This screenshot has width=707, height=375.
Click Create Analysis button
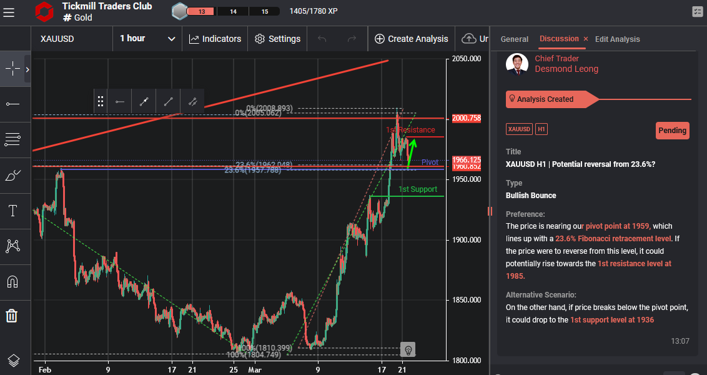click(x=411, y=39)
